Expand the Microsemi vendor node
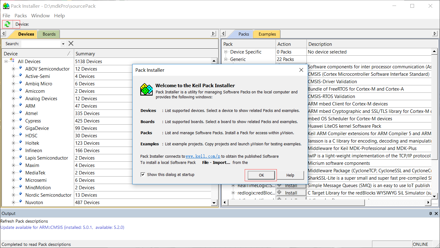This screenshot has height=248, width=440. 14,180
